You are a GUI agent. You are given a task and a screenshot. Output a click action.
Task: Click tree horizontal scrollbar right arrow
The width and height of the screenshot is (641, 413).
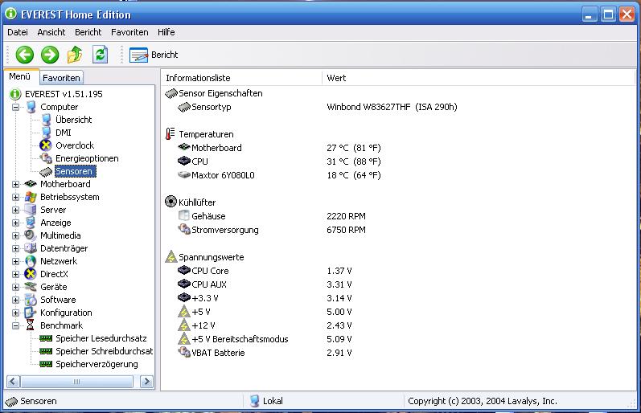[x=146, y=382]
